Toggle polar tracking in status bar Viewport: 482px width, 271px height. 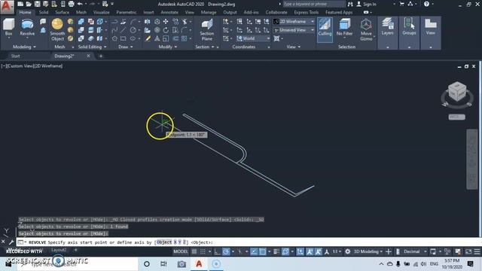pos(226,251)
